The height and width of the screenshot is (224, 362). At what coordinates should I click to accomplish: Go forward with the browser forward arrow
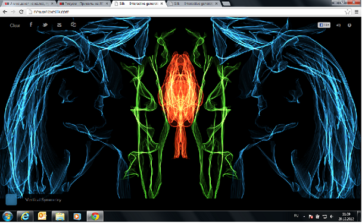point(13,12)
